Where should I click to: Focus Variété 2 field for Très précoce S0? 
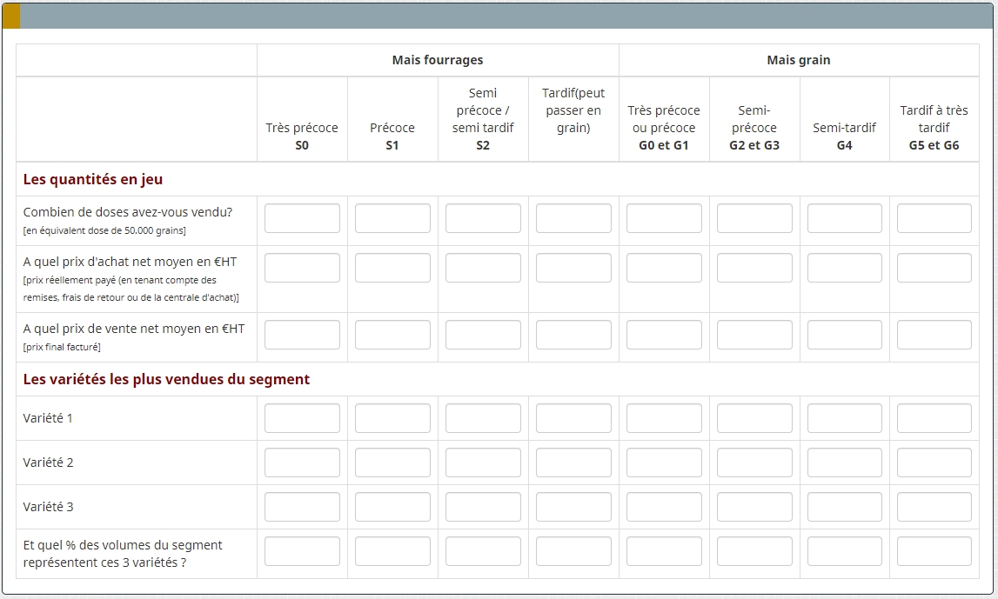(302, 463)
